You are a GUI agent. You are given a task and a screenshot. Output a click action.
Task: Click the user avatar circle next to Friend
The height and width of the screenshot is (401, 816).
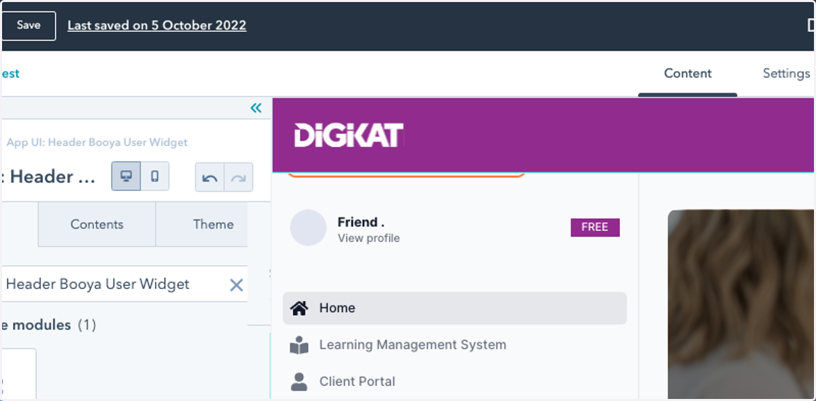[309, 228]
